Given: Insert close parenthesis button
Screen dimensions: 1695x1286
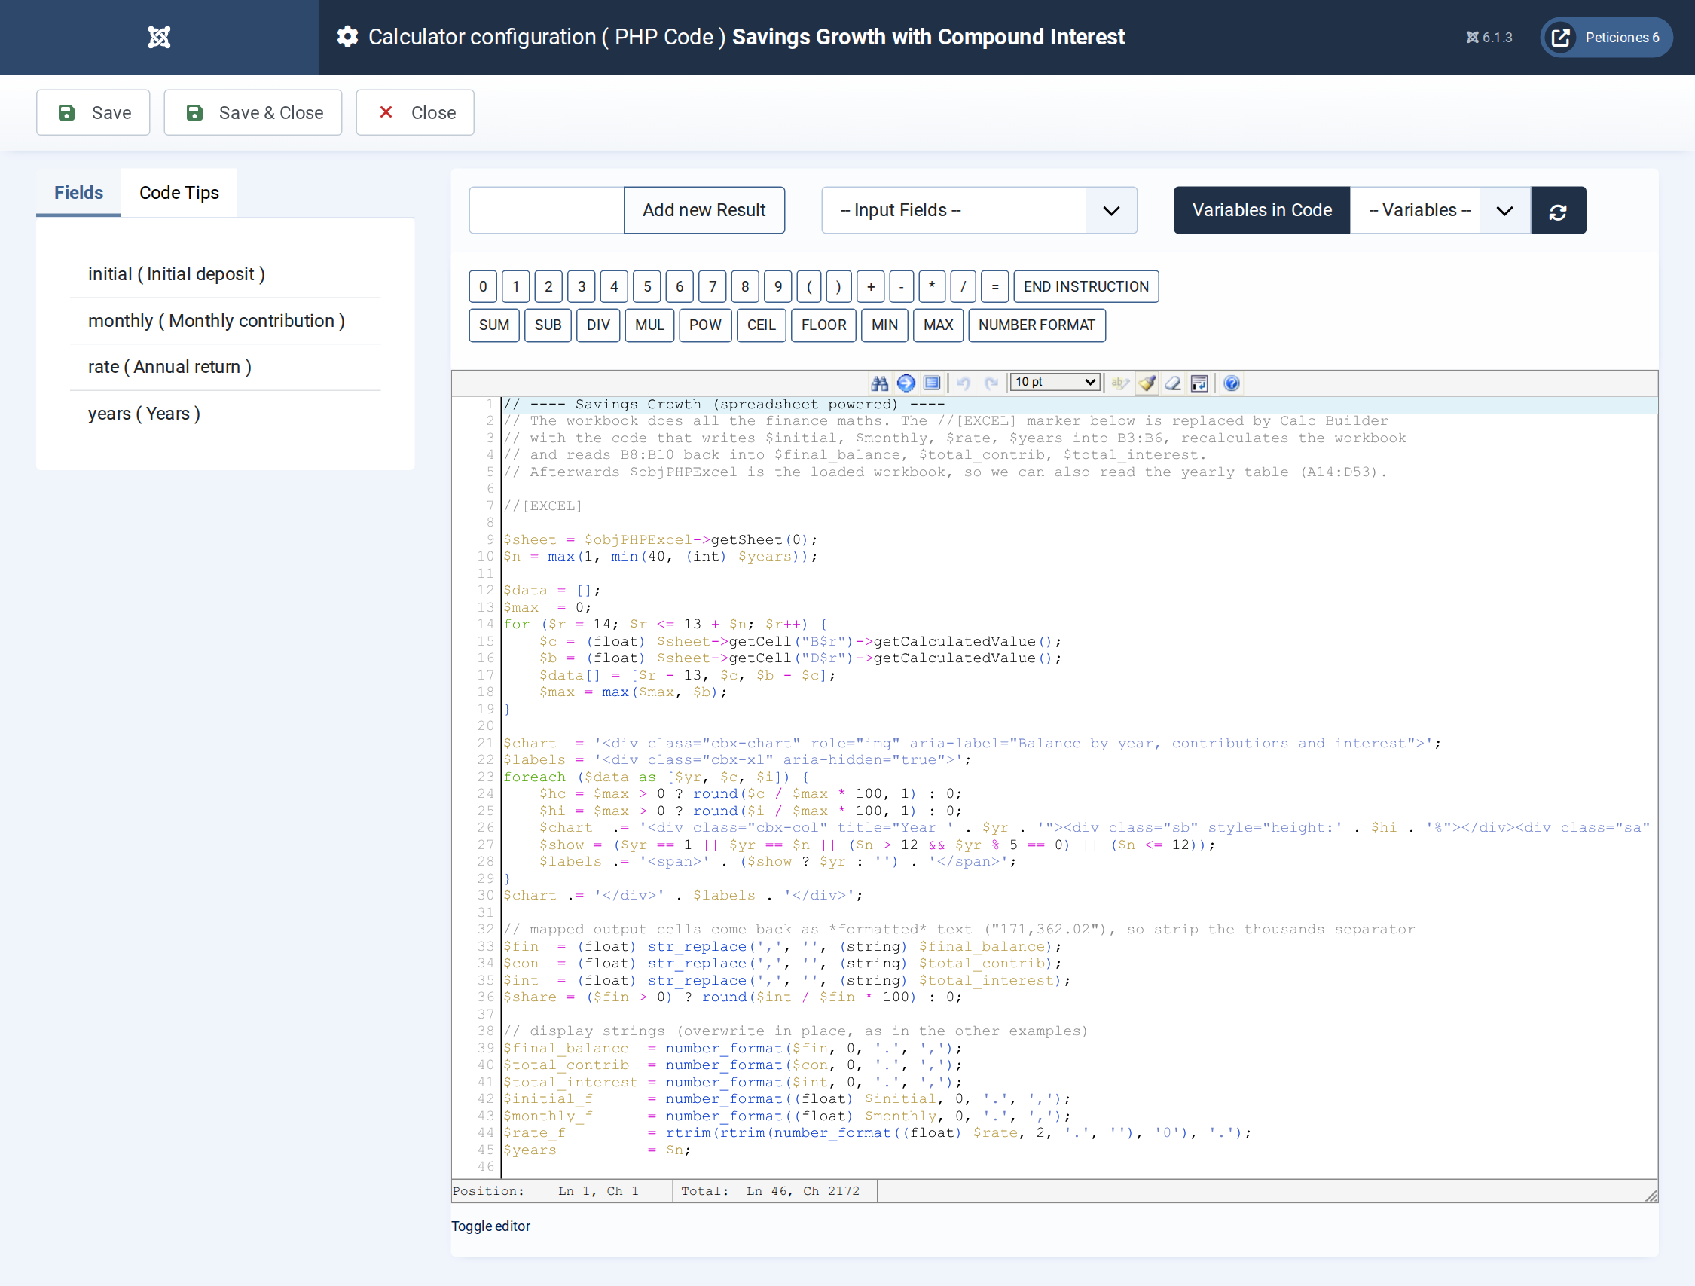Looking at the screenshot, I should click(x=838, y=286).
